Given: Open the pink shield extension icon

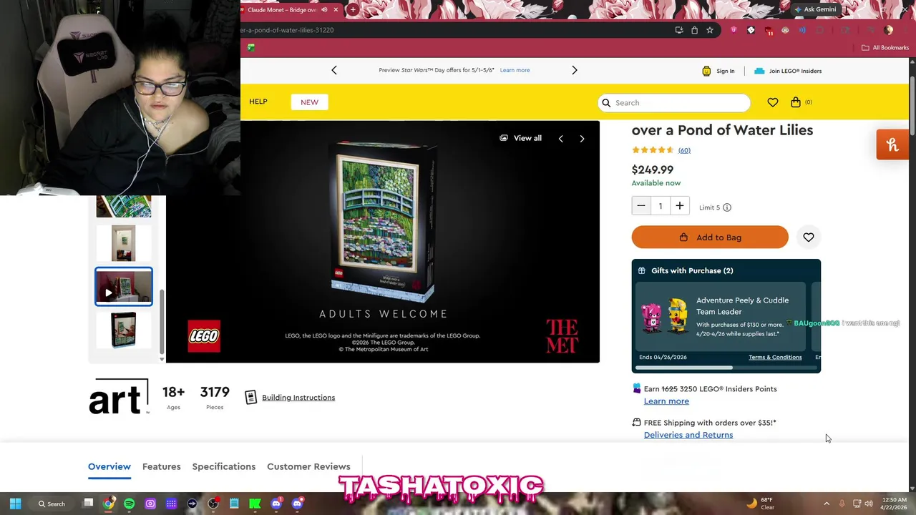Looking at the screenshot, I should (734, 30).
